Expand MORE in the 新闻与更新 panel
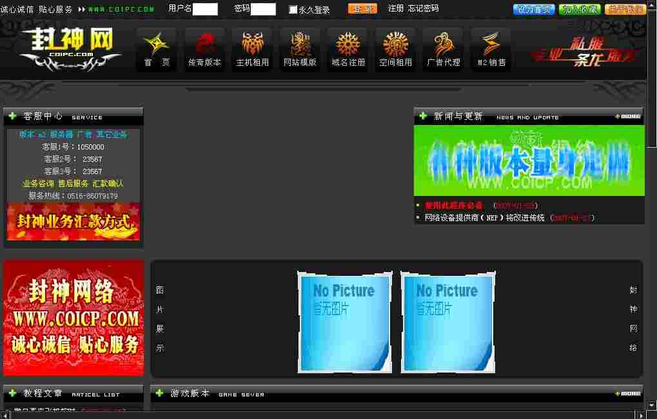Image resolution: width=657 pixels, height=419 pixels. 628,116
